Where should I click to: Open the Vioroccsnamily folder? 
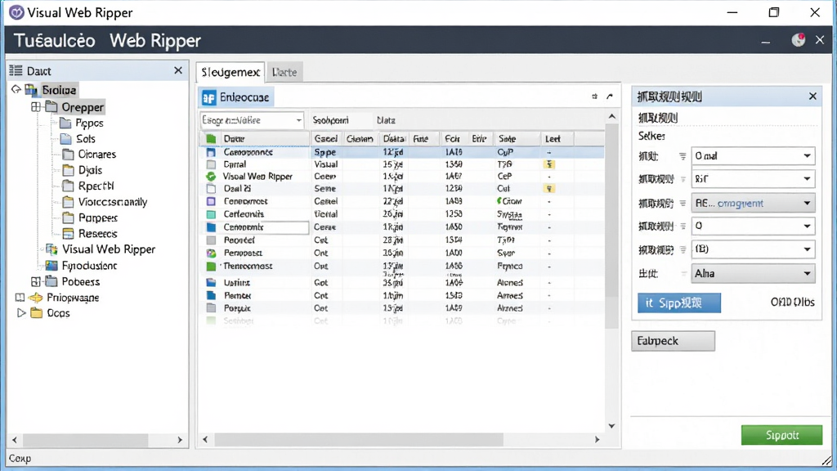[x=112, y=202]
